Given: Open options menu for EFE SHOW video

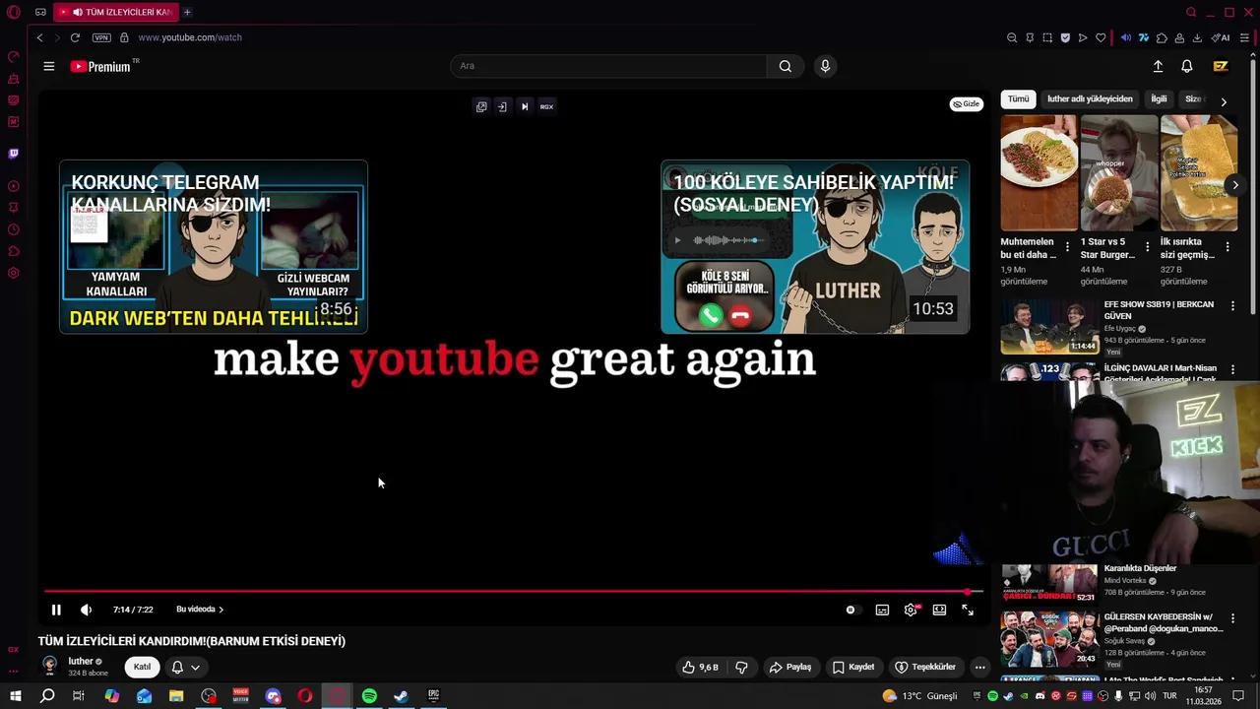Looking at the screenshot, I should (x=1232, y=306).
